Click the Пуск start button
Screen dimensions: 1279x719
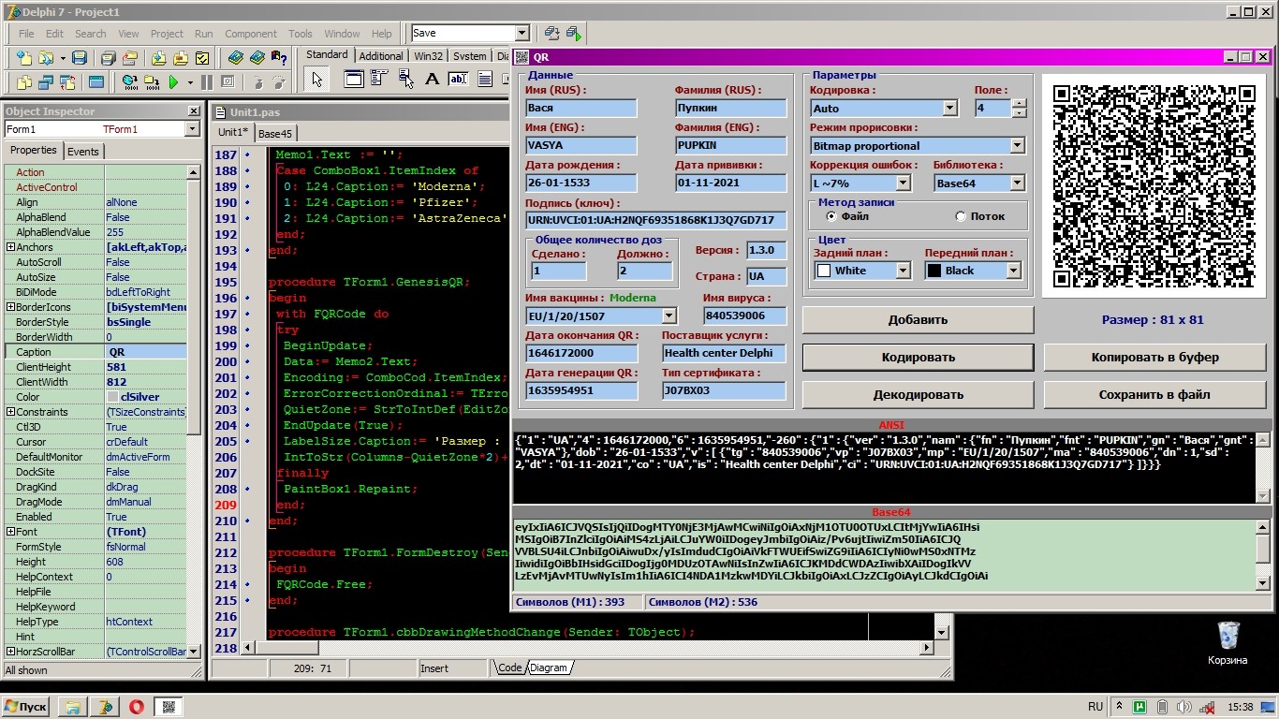coord(25,707)
